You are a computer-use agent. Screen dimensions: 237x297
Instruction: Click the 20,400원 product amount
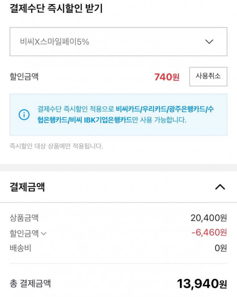(209, 218)
